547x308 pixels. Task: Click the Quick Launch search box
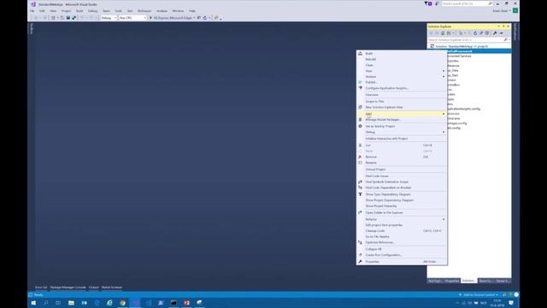point(467,3)
